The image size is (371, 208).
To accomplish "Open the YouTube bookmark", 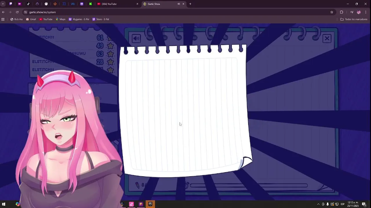I will click(46, 19).
